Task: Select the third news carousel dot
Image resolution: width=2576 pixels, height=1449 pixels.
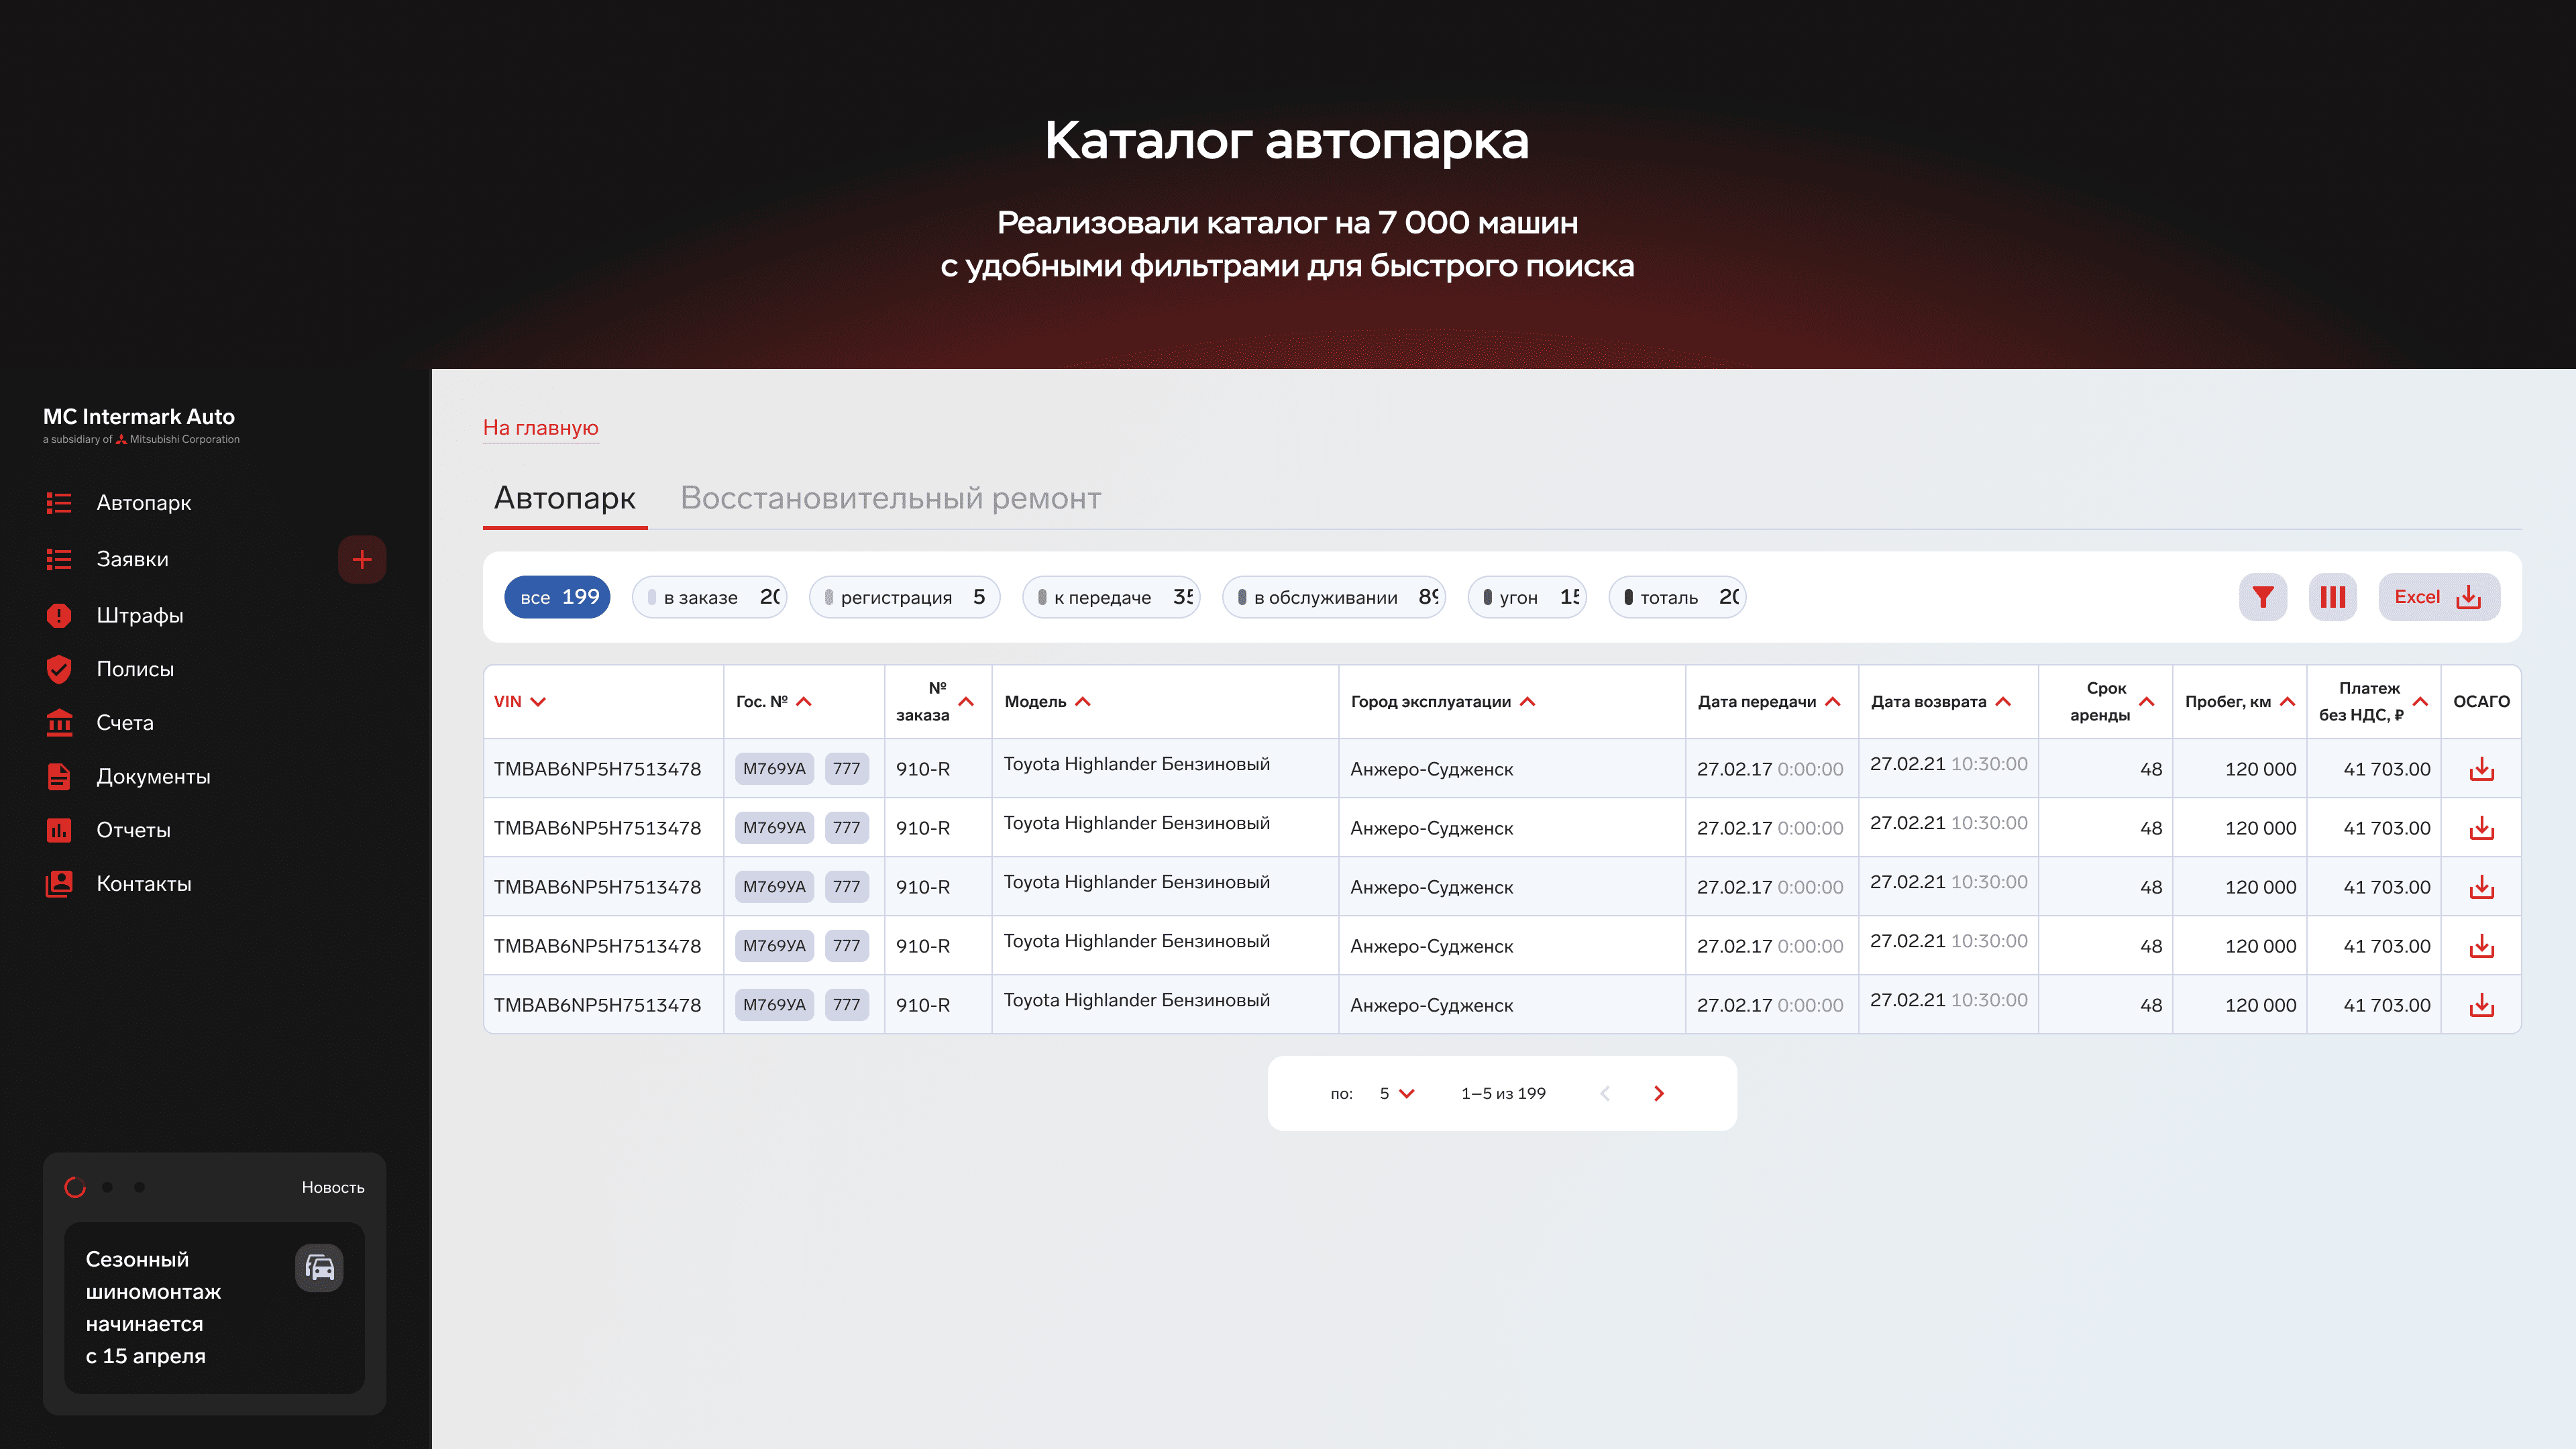Action: coord(139,1187)
